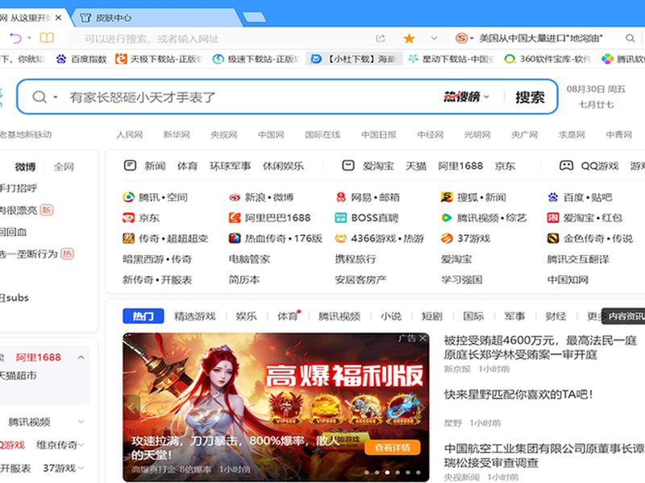Click the 网易•邮箱 site icon link
The height and width of the screenshot is (483, 645).
(x=368, y=197)
